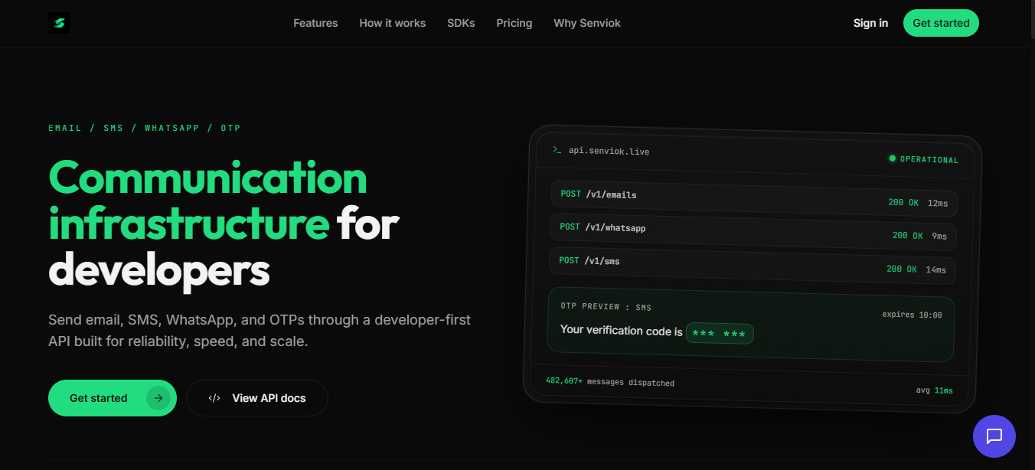The height and width of the screenshot is (470, 1035).
Task: Click the 200 OK 12ms status
Action: (918, 203)
